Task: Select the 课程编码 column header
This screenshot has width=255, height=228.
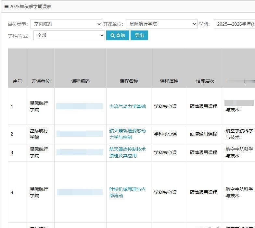Action: (x=80, y=81)
